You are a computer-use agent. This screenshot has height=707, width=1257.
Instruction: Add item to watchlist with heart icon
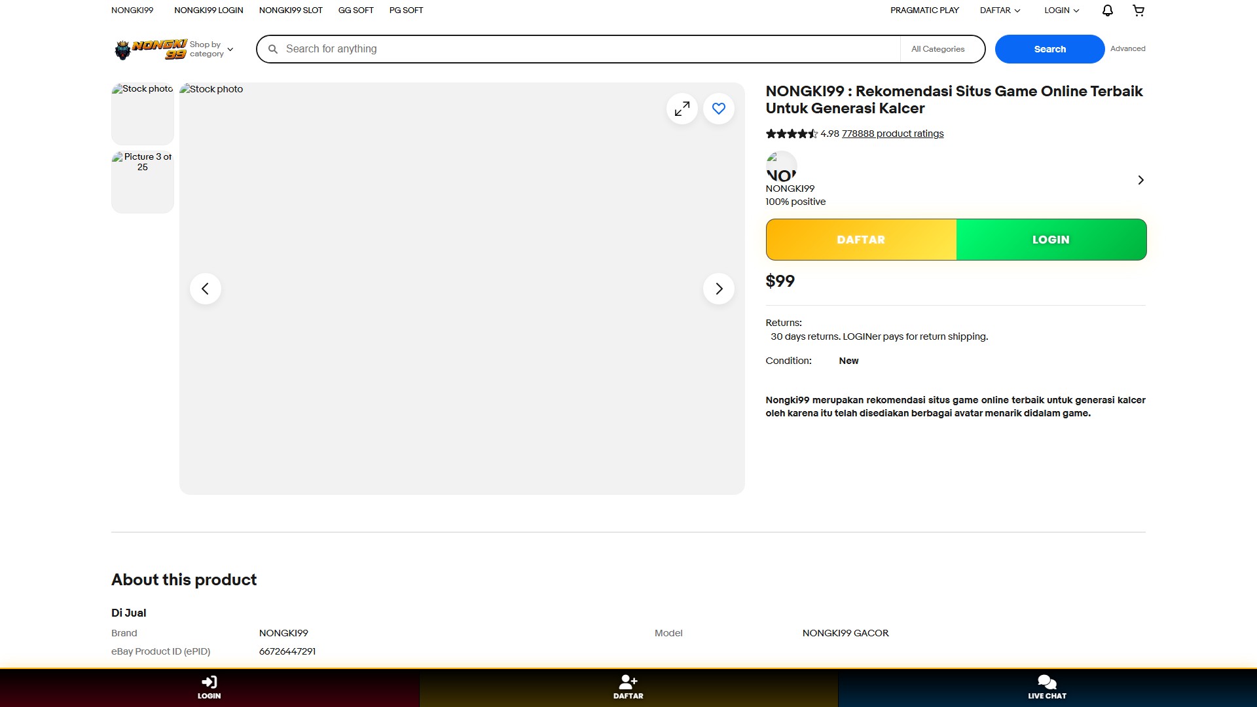718,109
